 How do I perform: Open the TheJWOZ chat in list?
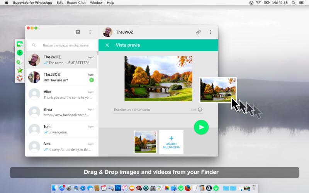[x=61, y=60]
